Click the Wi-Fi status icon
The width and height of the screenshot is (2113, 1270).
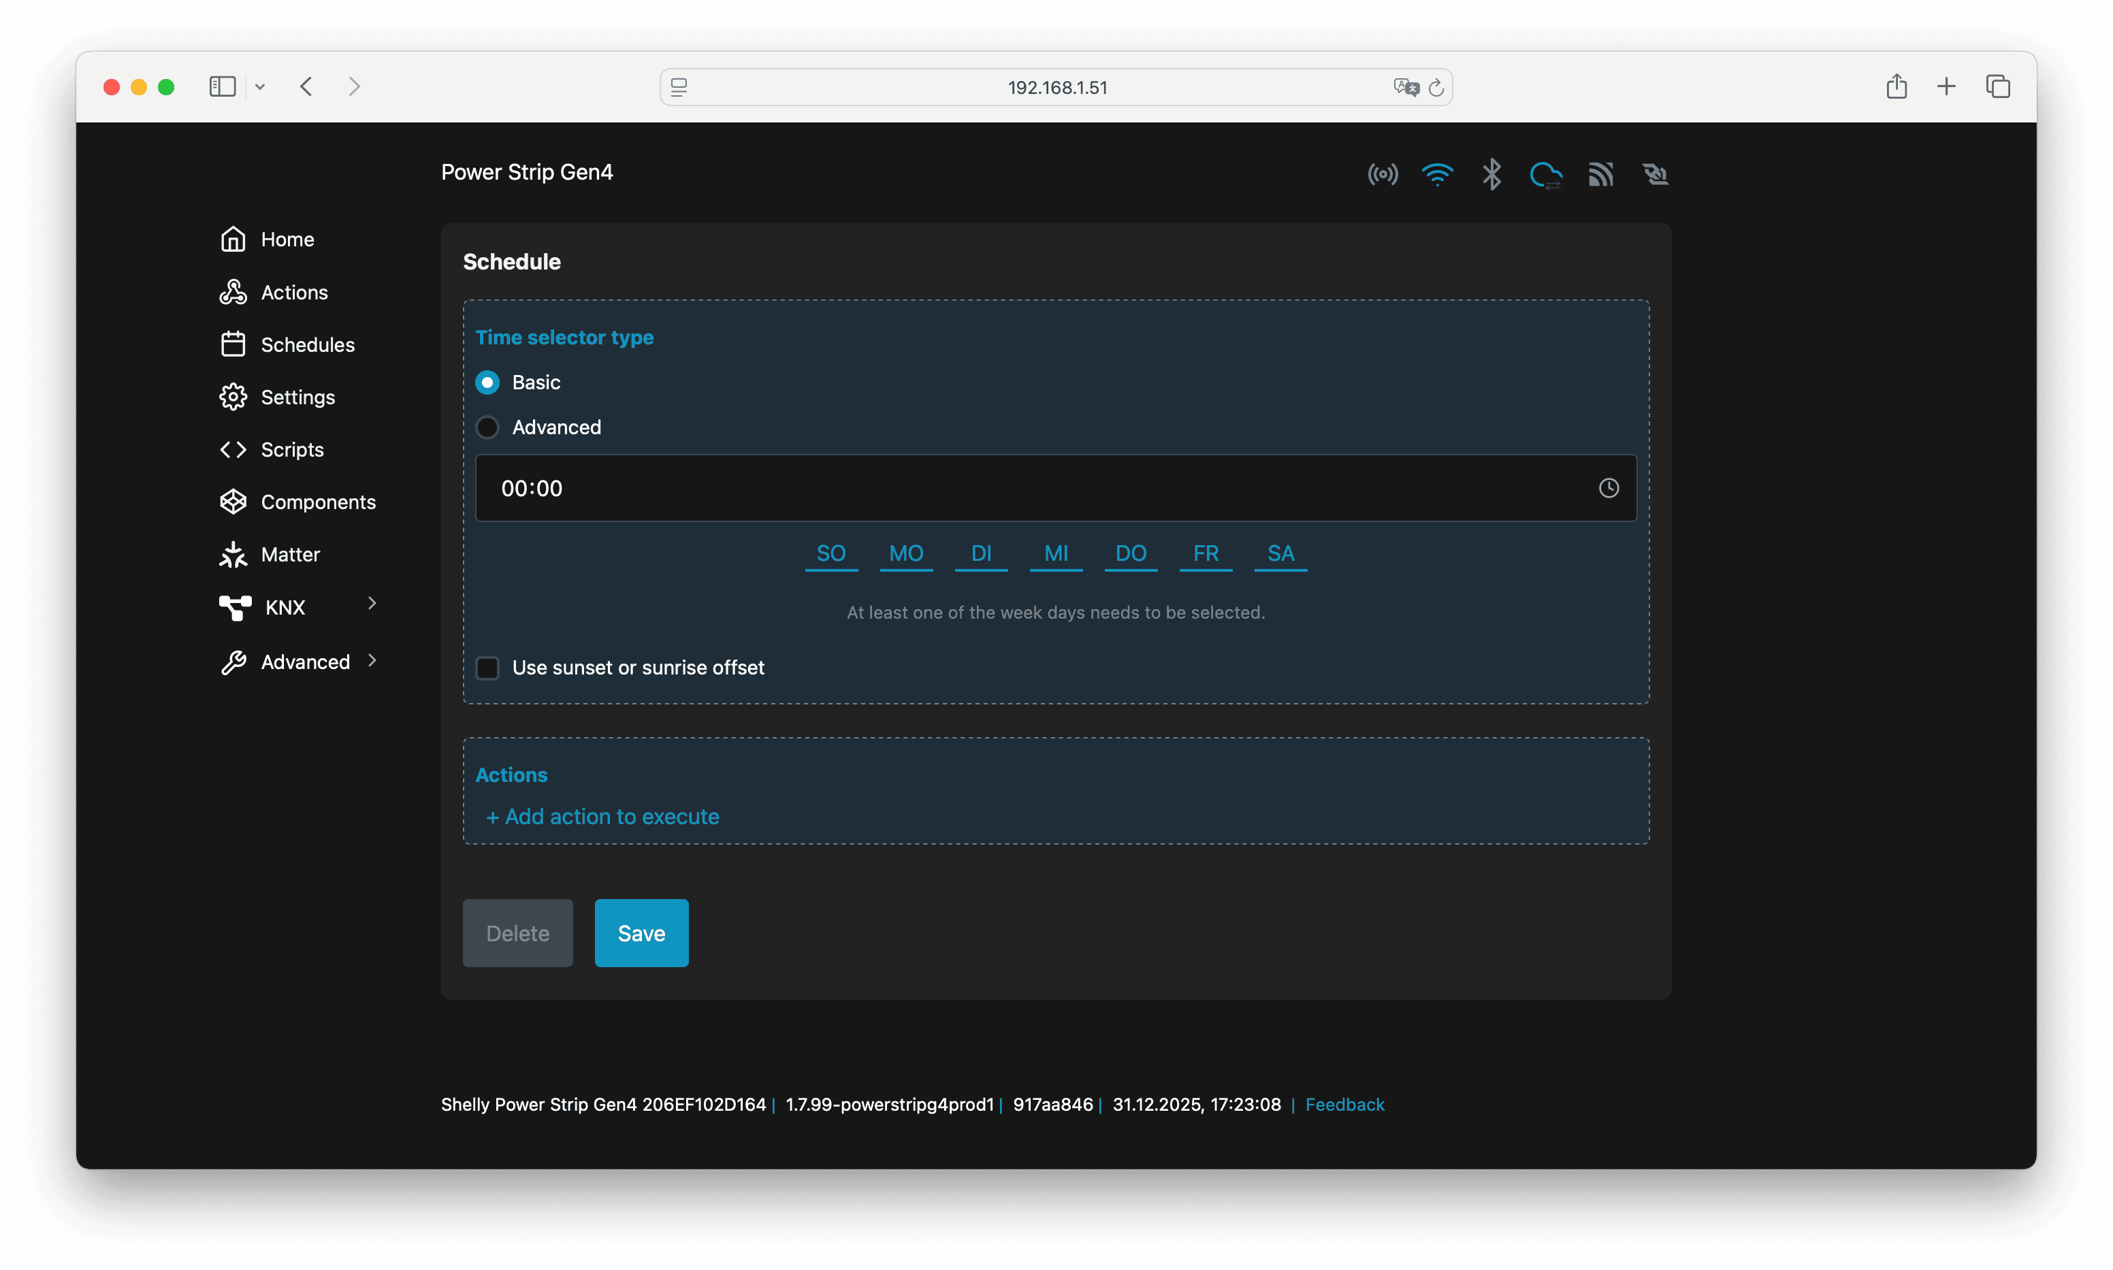(x=1437, y=174)
